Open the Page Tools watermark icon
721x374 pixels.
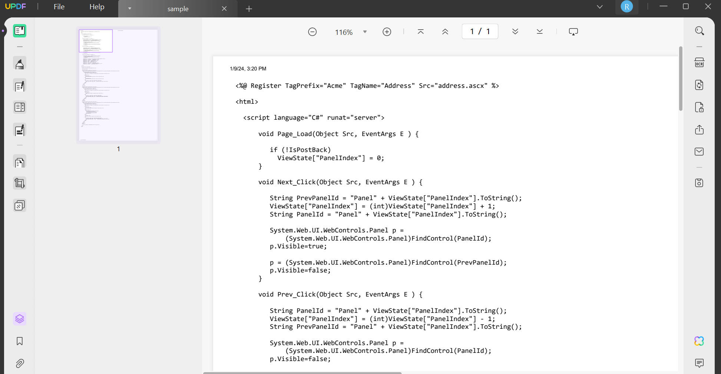(x=20, y=205)
